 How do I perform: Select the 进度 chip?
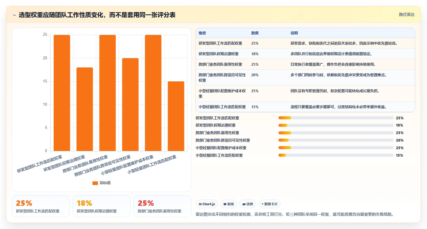[248, 204]
